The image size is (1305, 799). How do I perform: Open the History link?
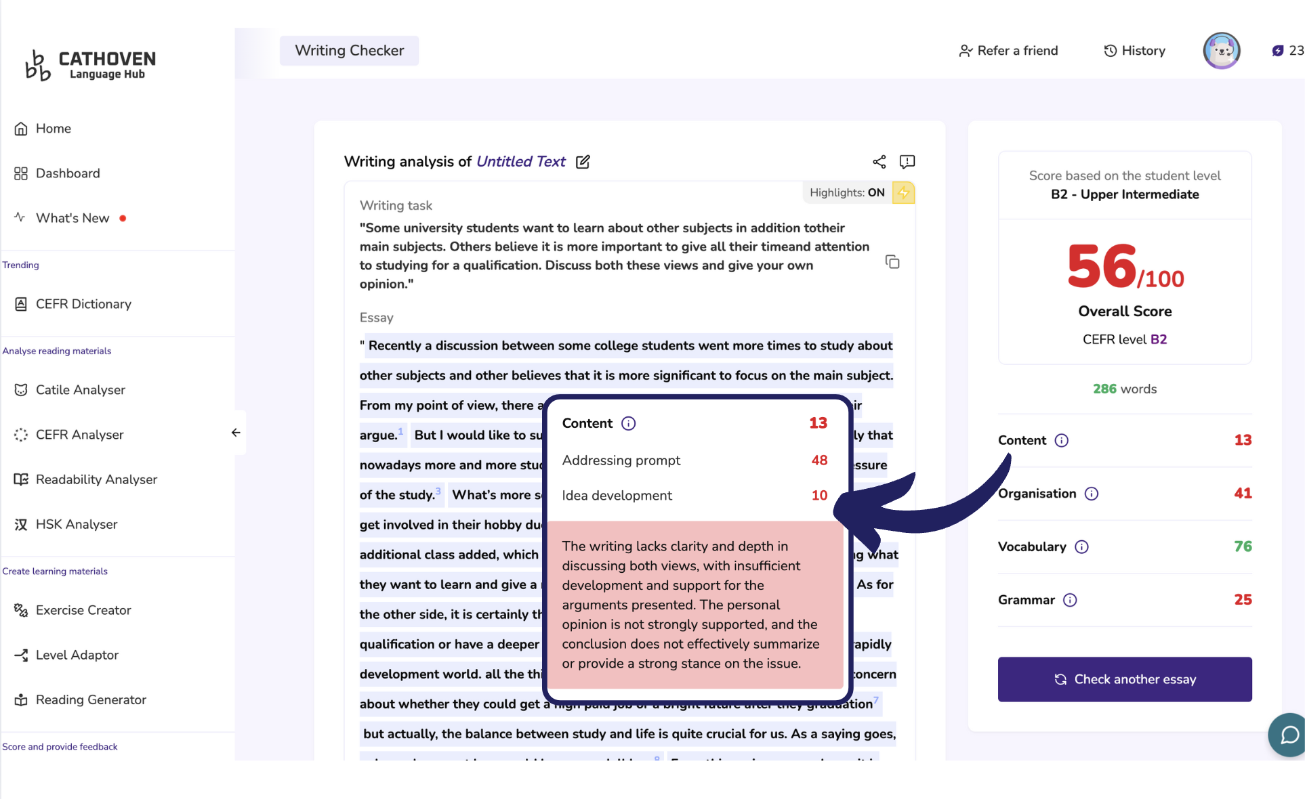1134,51
